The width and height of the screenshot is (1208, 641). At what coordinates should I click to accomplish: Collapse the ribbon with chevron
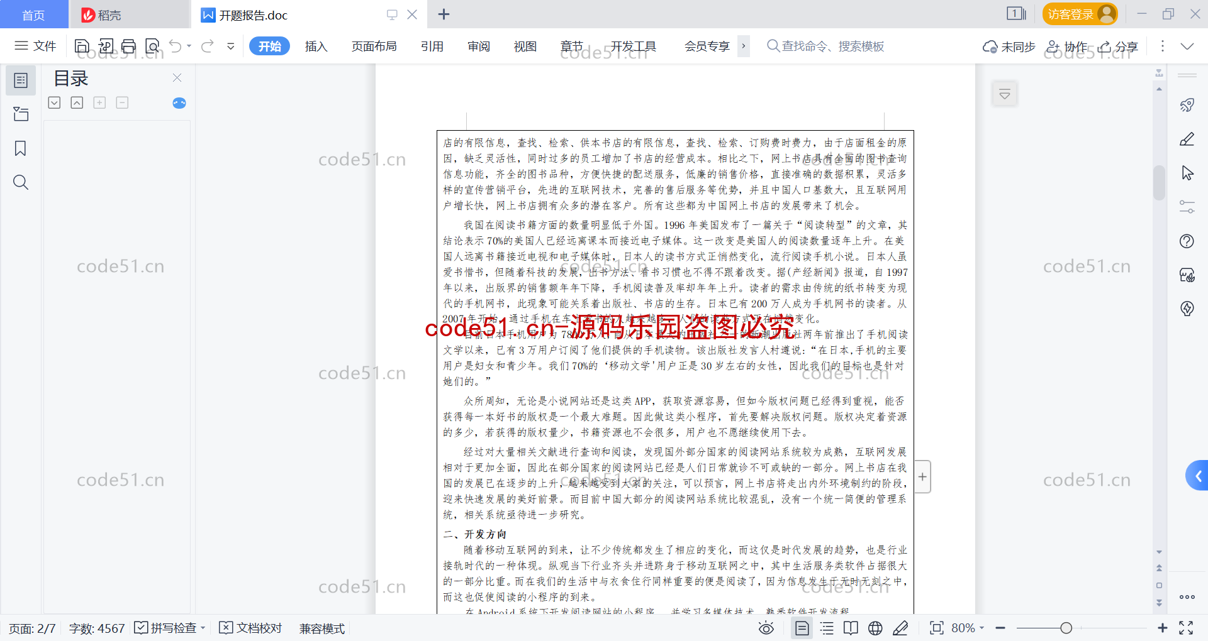[1187, 46]
